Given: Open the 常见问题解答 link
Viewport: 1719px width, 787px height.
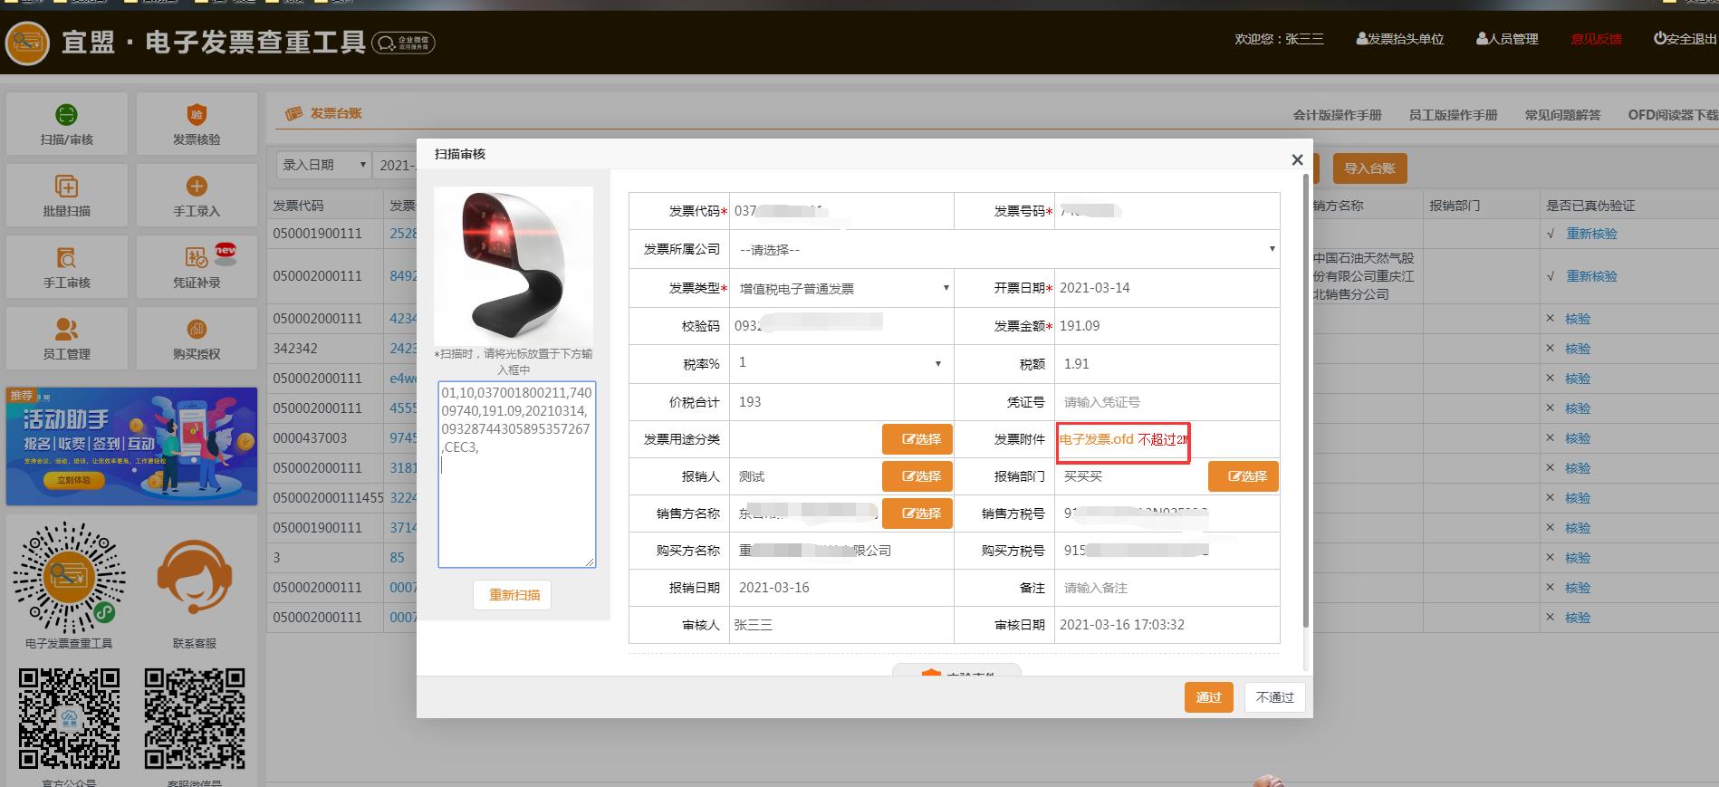Looking at the screenshot, I should (1562, 115).
